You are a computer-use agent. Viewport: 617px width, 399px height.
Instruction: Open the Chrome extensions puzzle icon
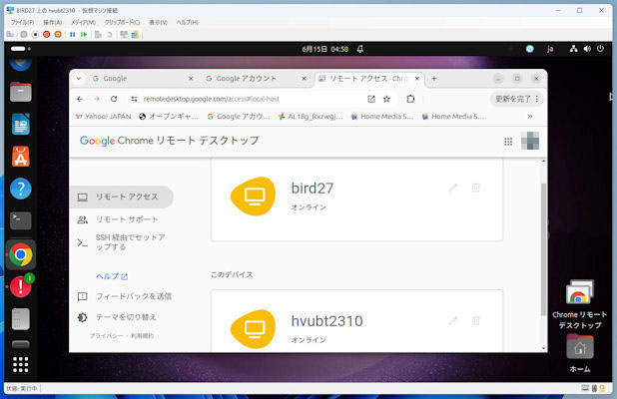[410, 99]
